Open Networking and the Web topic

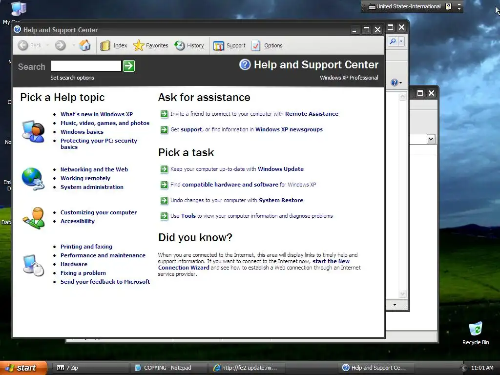(x=94, y=169)
